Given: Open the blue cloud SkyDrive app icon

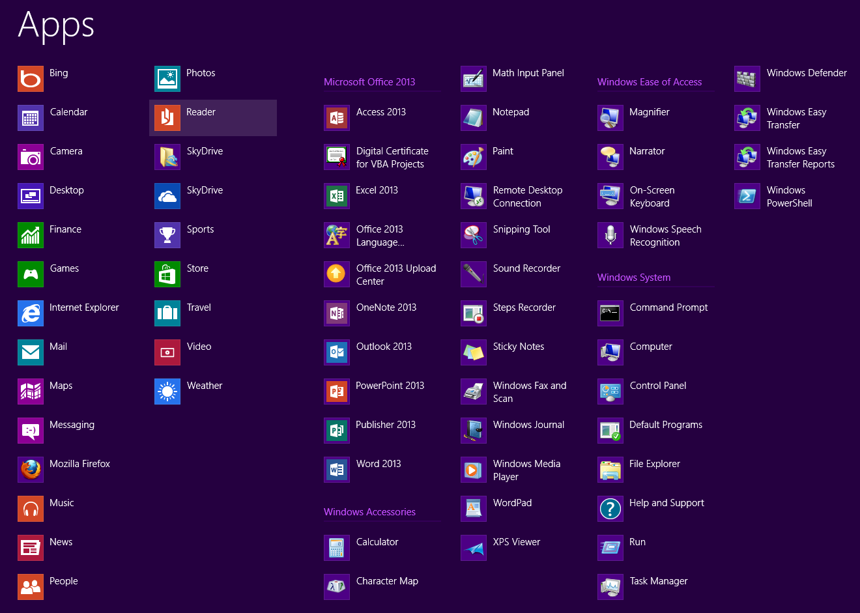Looking at the screenshot, I should tap(167, 196).
